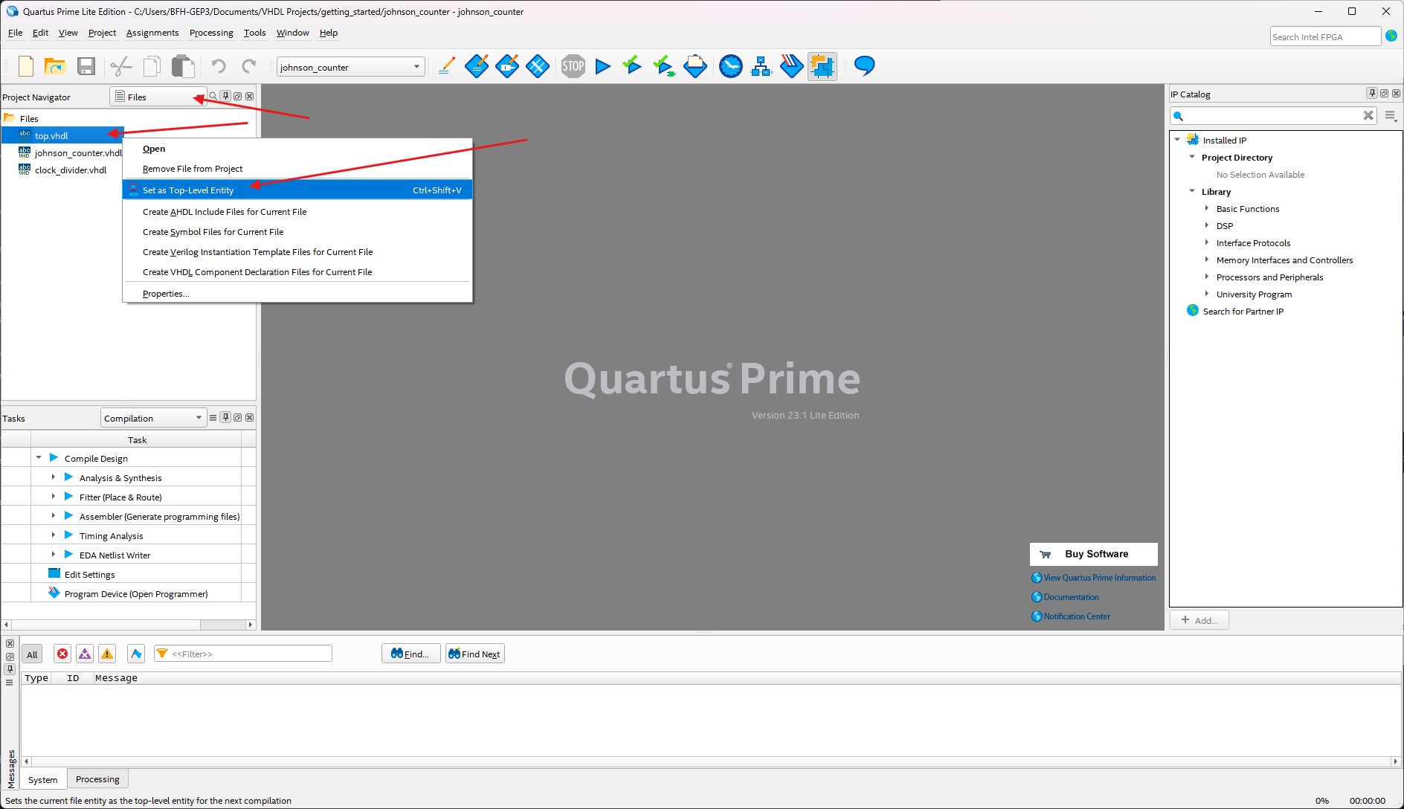1404x809 pixels.
Task: Open the Processing menu in menu bar
Action: click(x=211, y=33)
